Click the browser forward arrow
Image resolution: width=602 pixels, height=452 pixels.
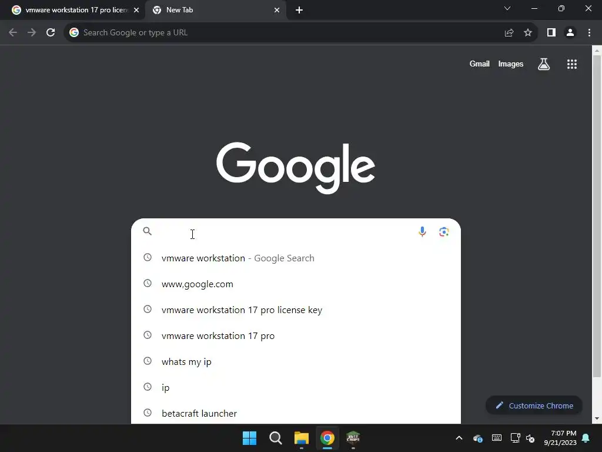(x=32, y=33)
